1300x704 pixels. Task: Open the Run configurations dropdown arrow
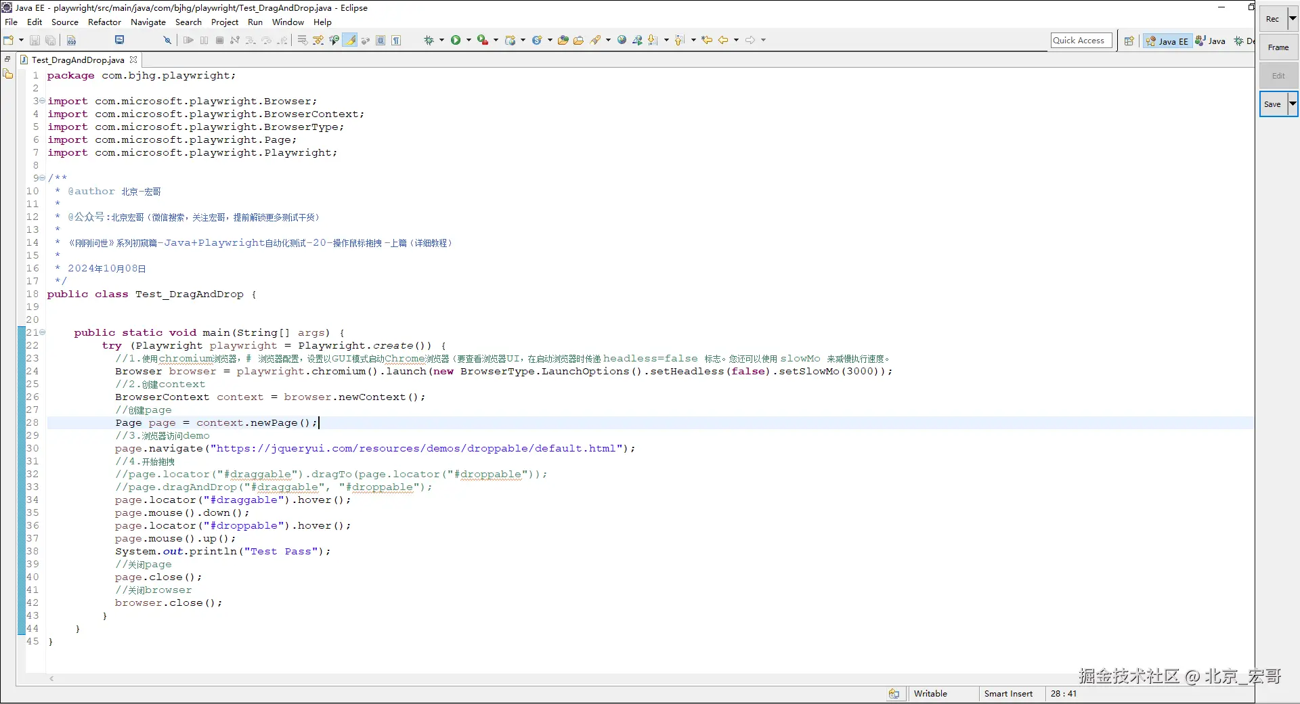pos(469,41)
